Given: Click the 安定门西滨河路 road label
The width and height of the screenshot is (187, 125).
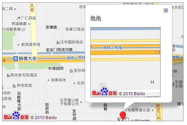Looking at the screenshot, I should point(59,50).
